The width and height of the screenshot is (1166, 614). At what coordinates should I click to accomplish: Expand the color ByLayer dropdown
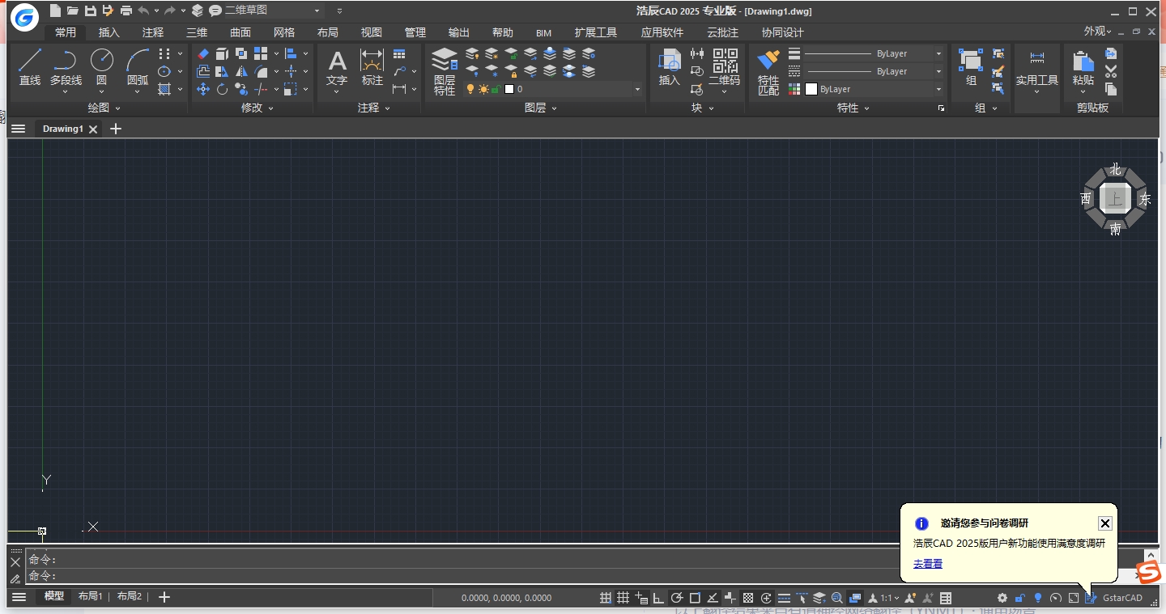point(938,89)
